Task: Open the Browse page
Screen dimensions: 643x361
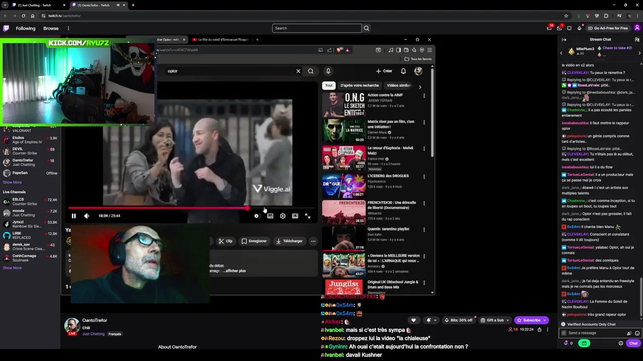Action: 51,28
